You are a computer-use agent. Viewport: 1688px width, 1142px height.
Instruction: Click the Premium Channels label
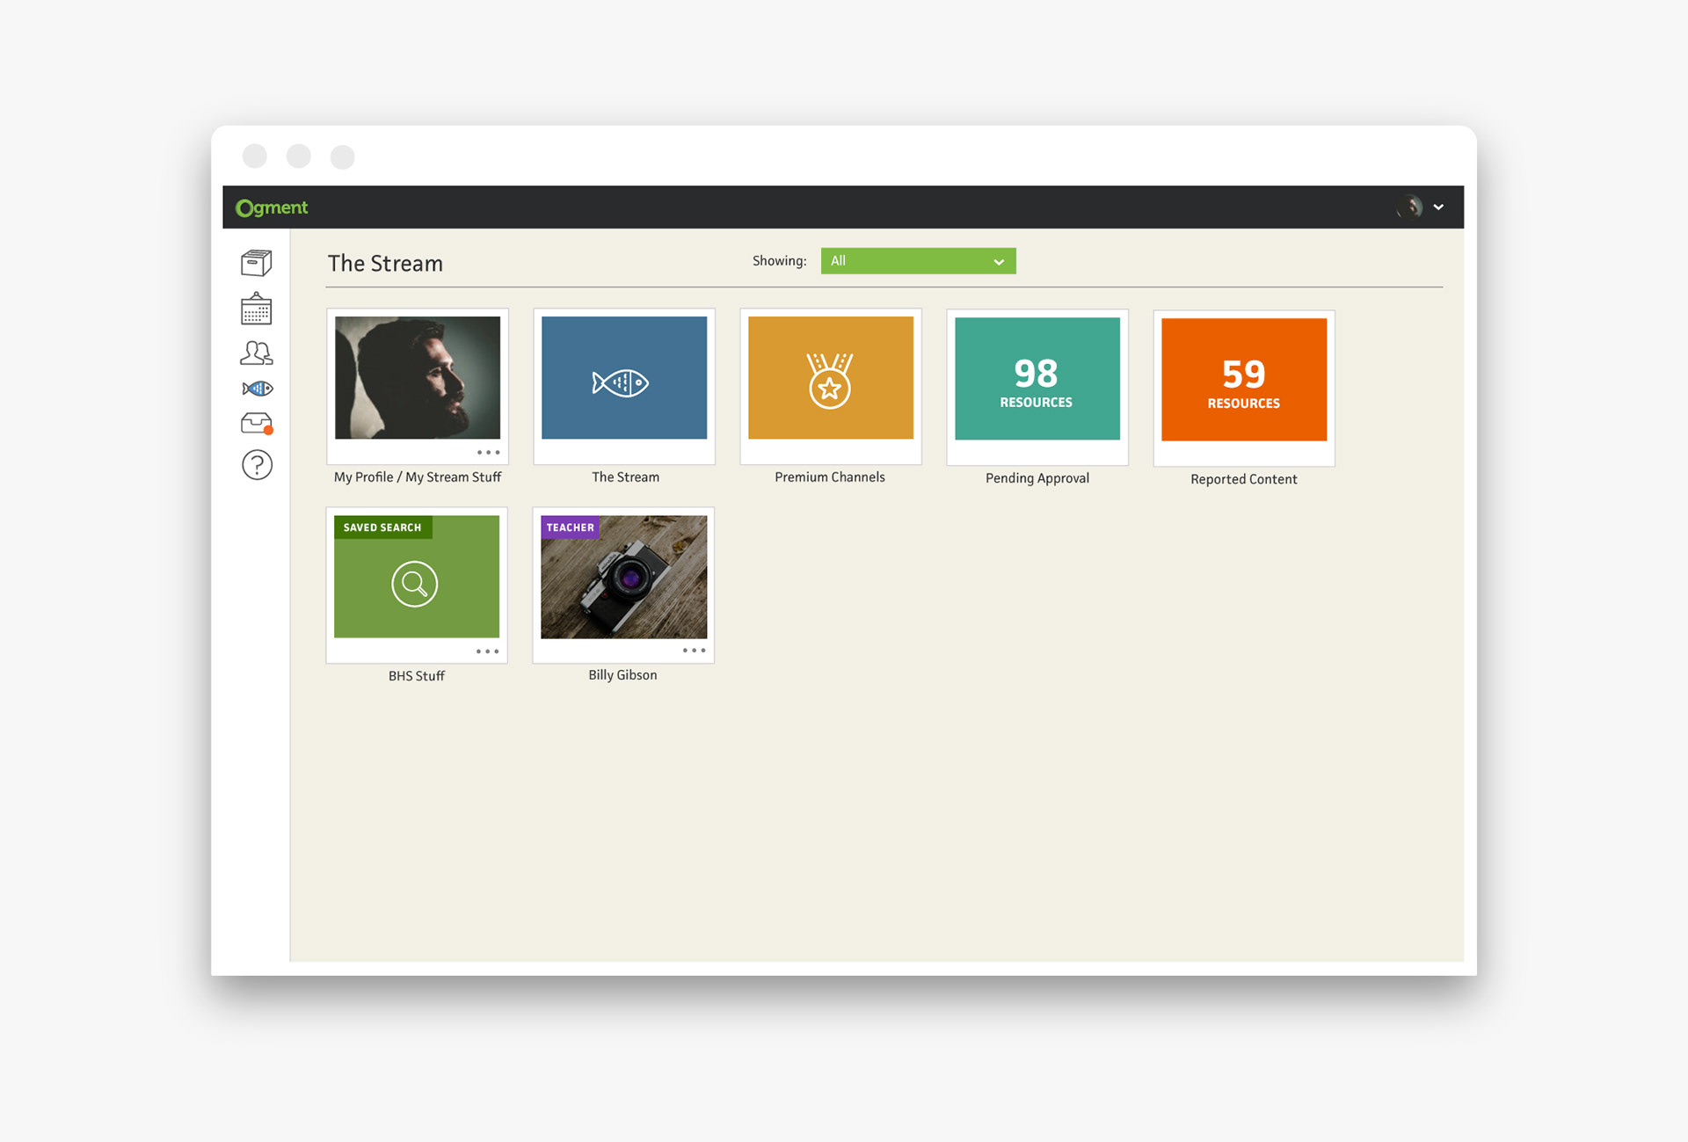[x=830, y=477]
